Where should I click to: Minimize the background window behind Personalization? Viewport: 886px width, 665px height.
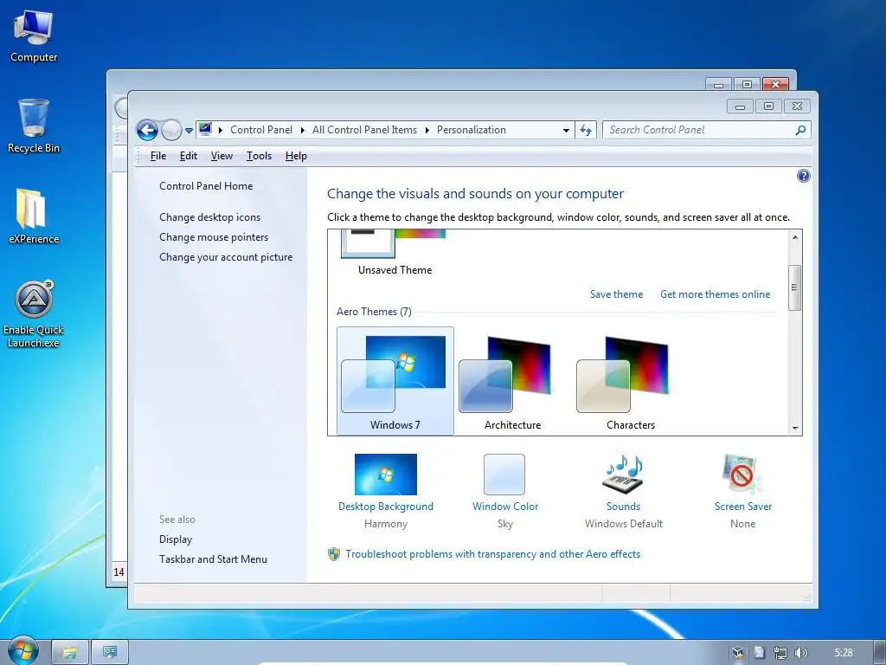[719, 84]
